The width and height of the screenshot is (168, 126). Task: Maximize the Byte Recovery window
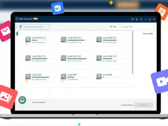tap(150, 19)
